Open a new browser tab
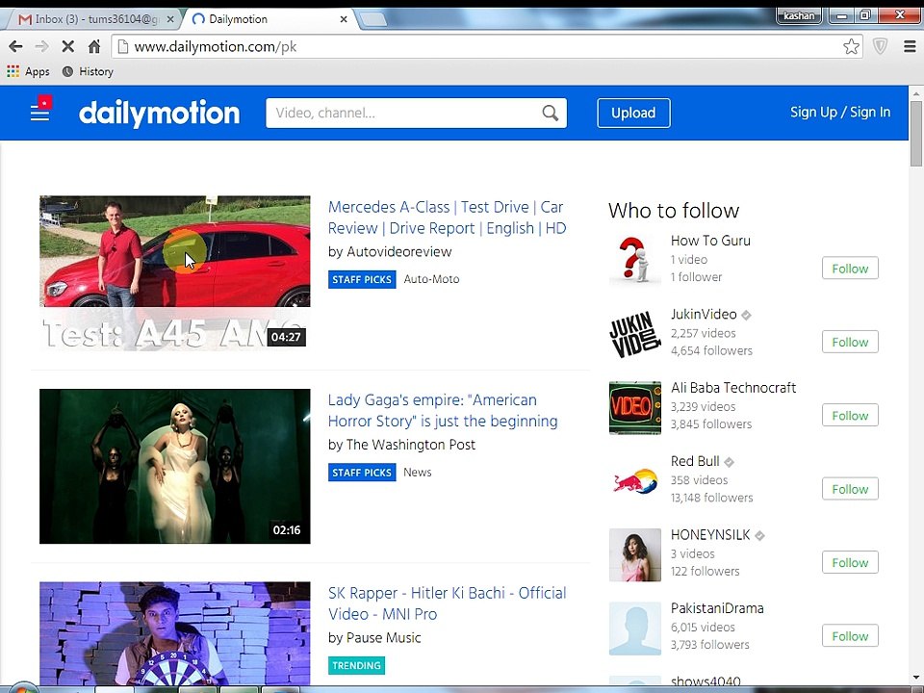The image size is (924, 693). (372, 19)
